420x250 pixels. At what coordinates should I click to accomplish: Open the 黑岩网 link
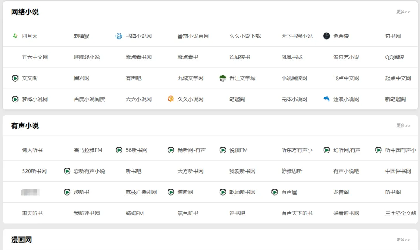pos(82,78)
